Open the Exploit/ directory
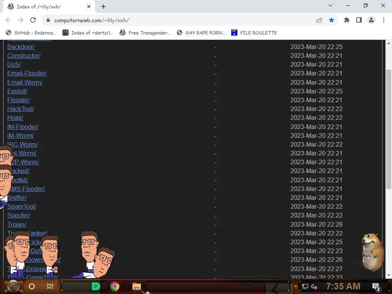This screenshot has height=294, width=392. (17, 91)
